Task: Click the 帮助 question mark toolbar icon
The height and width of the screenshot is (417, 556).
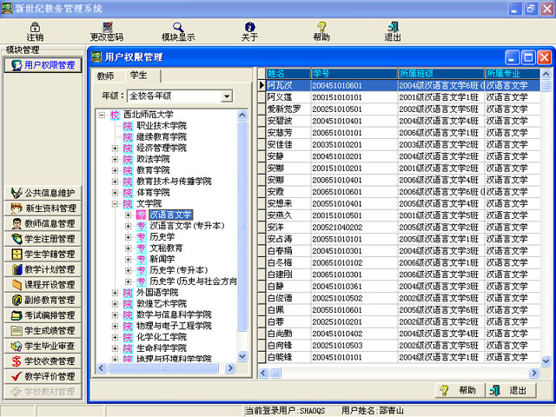Action: pos(321,27)
